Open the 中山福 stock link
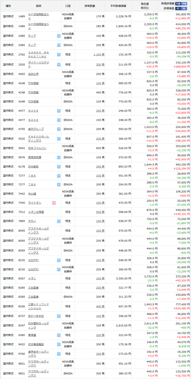The height and width of the screenshot is (379, 191). [x=32, y=194]
